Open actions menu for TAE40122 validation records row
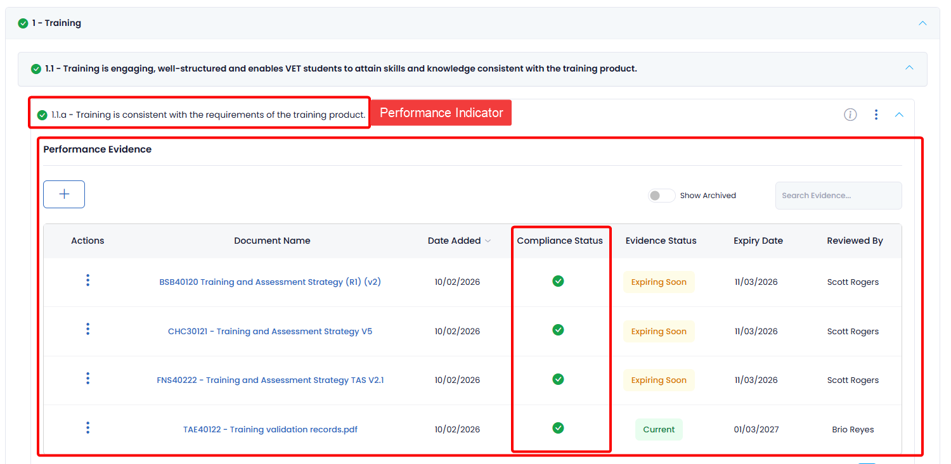This screenshot has width=951, height=464. click(x=87, y=428)
